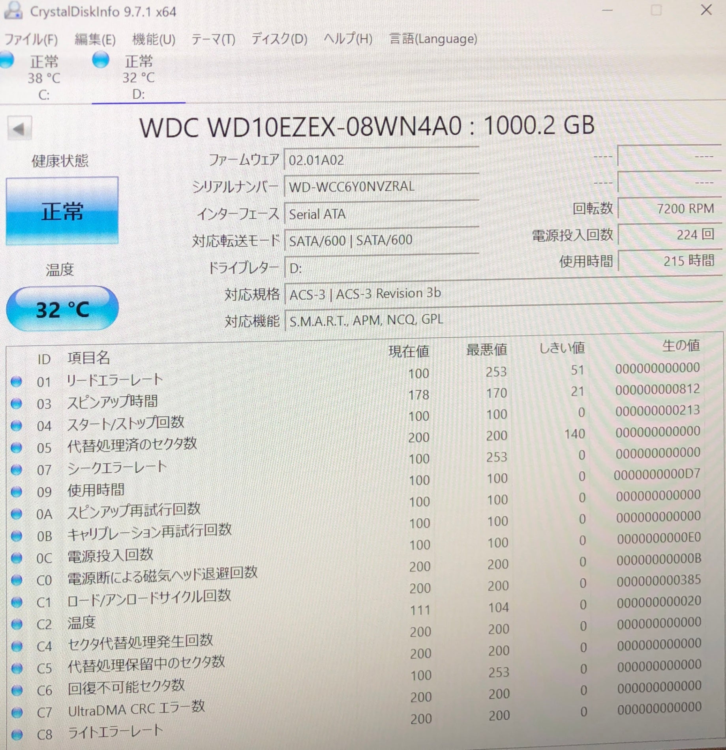This screenshot has height=750, width=726.
Task: Select the D: drive tab at 32 °C
Action: 138,78
